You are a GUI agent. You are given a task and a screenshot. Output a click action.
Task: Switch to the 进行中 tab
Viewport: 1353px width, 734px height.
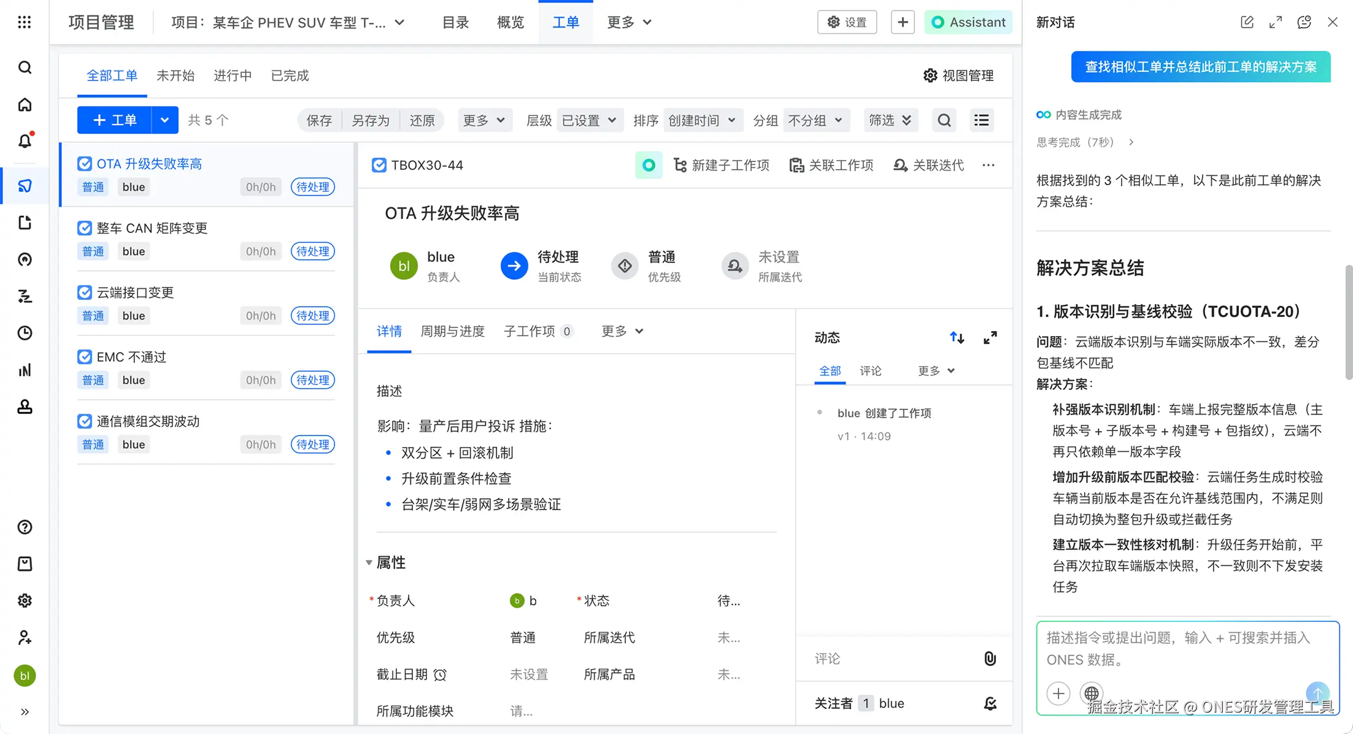click(x=233, y=76)
